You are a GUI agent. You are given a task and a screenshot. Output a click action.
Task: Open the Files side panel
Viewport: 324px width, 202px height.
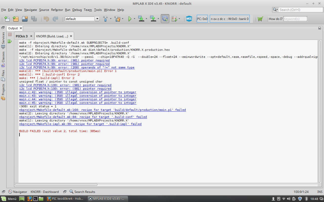pyautogui.click(x=3, y=75)
